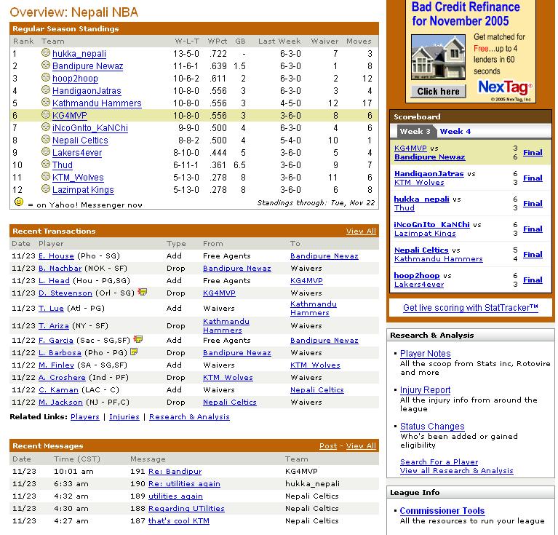The width and height of the screenshot is (558, 535).
Task: Open View All in Recent Transactions
Action: 361,231
